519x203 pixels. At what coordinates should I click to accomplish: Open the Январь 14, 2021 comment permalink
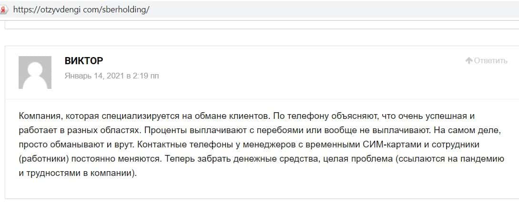(x=112, y=76)
